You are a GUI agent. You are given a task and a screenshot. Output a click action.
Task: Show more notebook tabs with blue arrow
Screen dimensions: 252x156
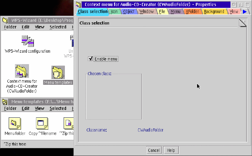(245, 12)
